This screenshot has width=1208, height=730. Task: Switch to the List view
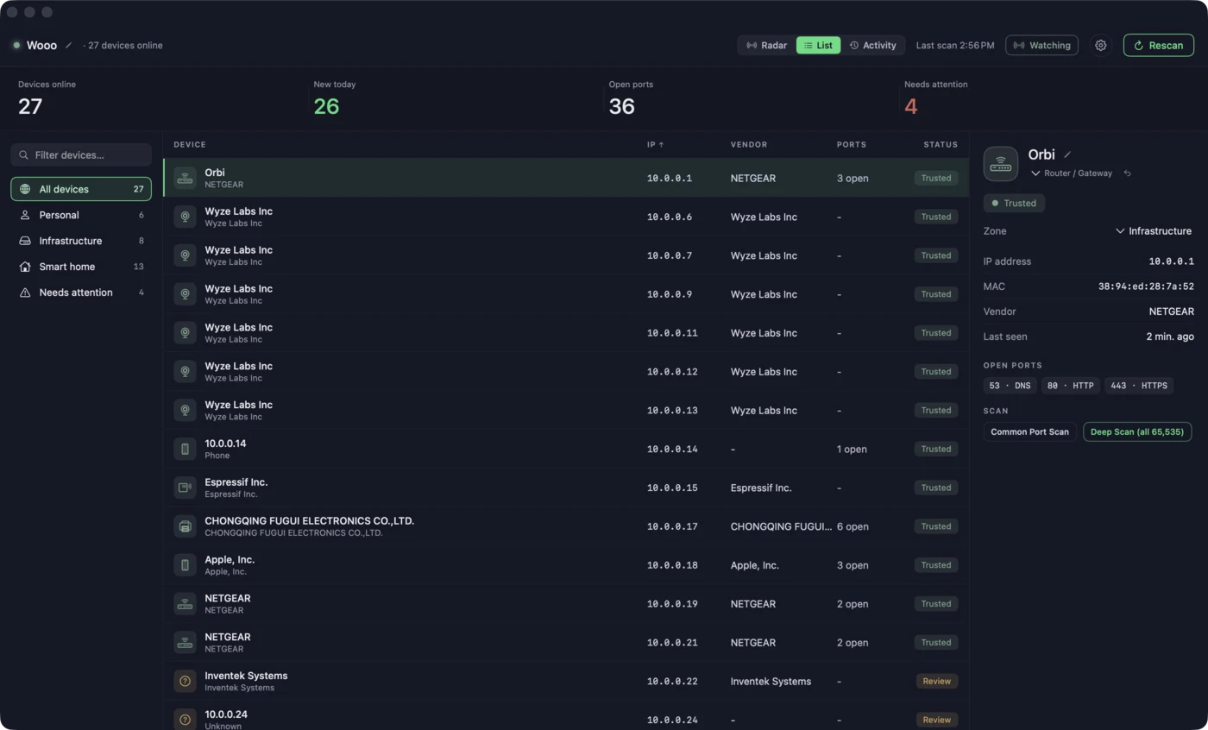click(x=818, y=46)
